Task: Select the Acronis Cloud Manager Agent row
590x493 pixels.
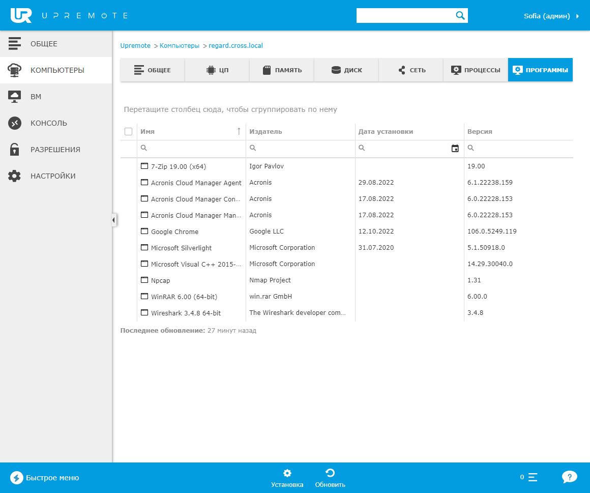Action: 346,183
